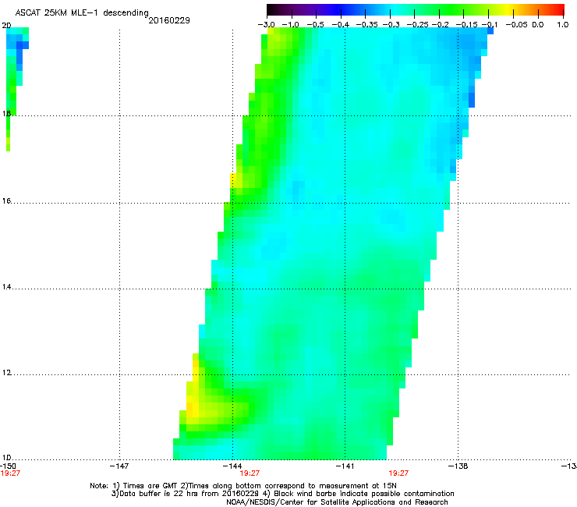Click the colorbar label -0.3
The height and width of the screenshot is (507, 577).
point(391,25)
